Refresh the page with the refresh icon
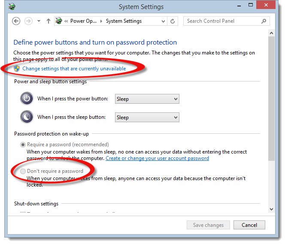 pos(173,21)
